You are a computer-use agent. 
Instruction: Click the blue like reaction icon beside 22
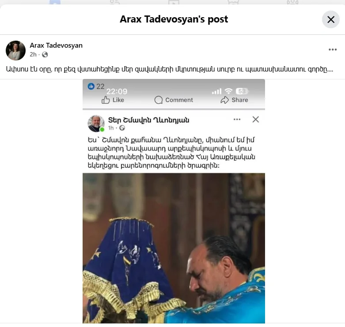(91, 86)
